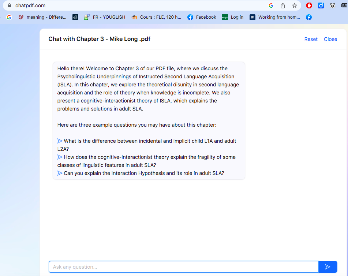Select the L1A and L2A difference question
This screenshot has width=348, height=276.
(x=147, y=145)
